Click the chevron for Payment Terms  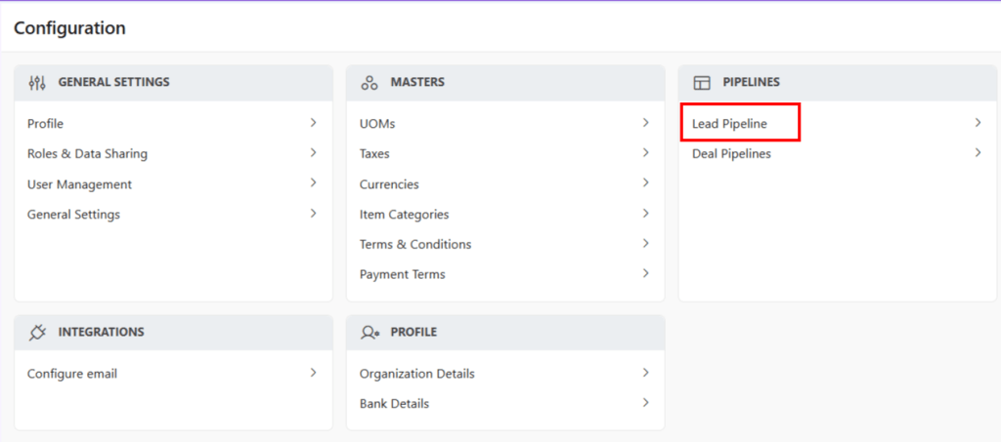pyautogui.click(x=645, y=274)
